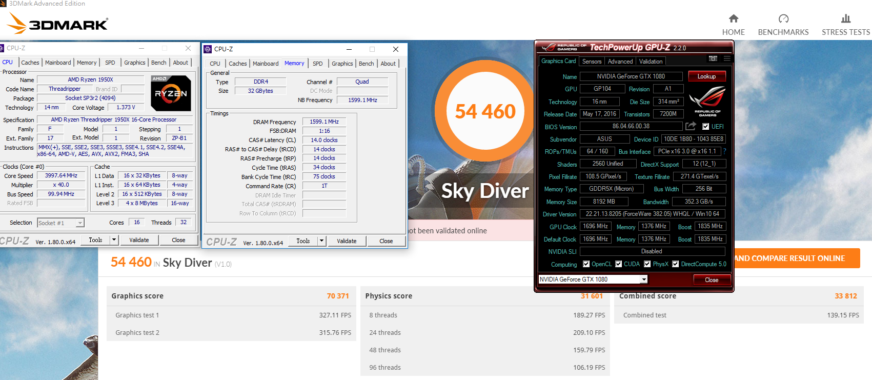Open CPU tab in CPU-Z Memory window
The width and height of the screenshot is (872, 380).
click(x=215, y=64)
